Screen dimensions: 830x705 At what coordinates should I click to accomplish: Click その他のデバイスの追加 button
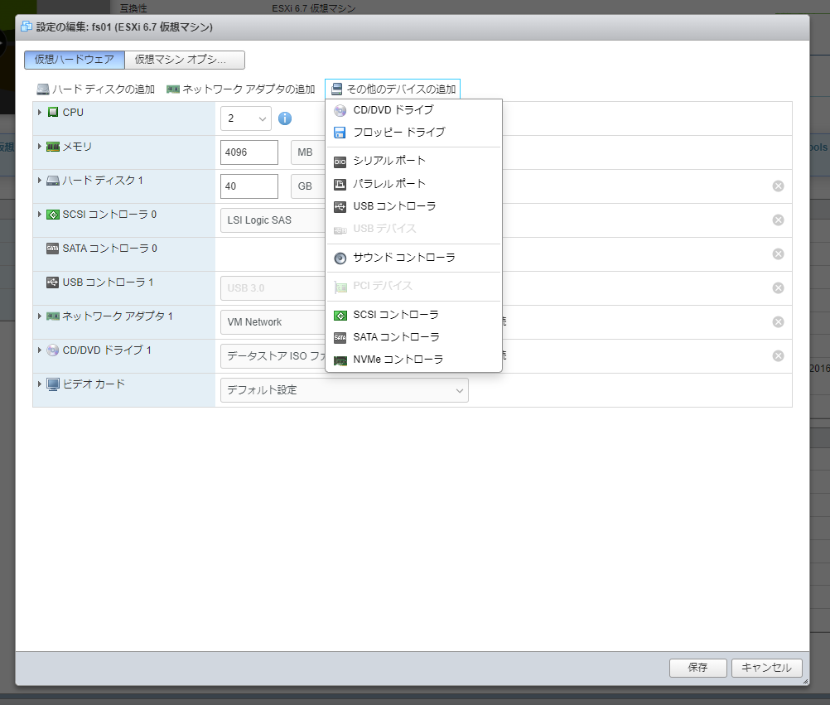click(393, 89)
